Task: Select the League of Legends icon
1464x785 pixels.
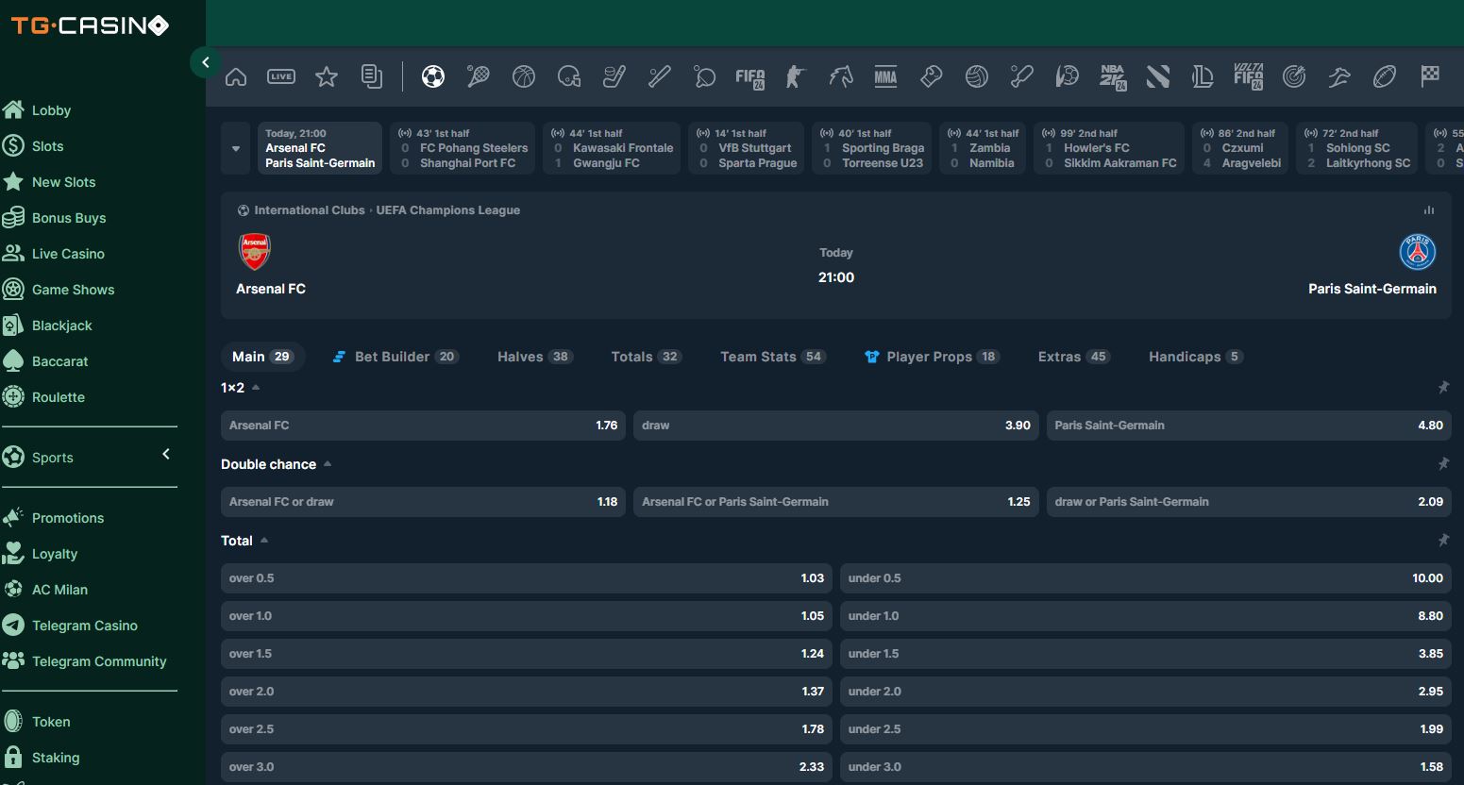Action: click(x=1203, y=76)
